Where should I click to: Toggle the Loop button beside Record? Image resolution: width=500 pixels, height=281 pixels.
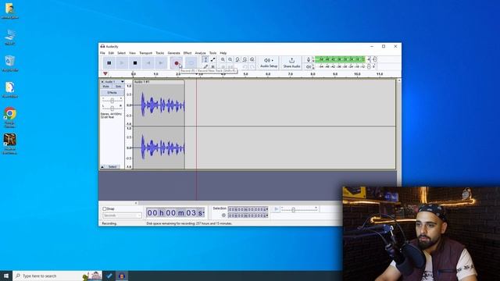click(191, 63)
